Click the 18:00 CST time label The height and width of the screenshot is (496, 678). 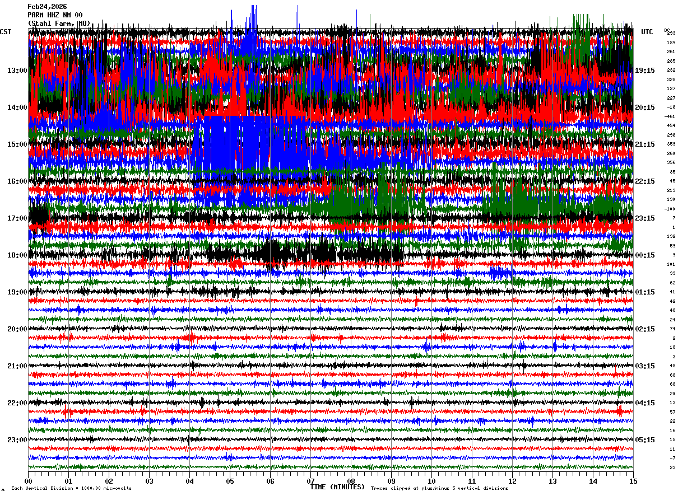pyautogui.click(x=17, y=255)
